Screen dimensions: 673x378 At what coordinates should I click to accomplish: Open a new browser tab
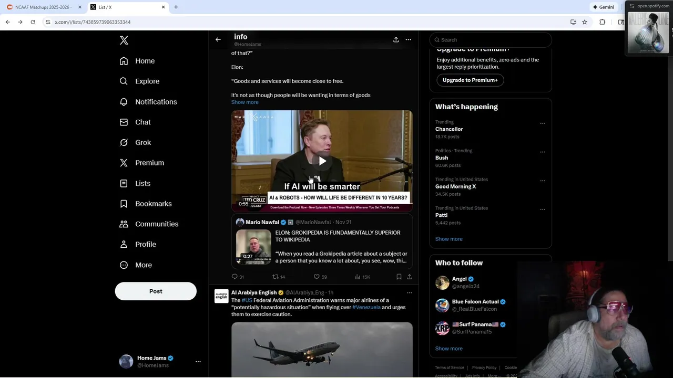pyautogui.click(x=176, y=7)
